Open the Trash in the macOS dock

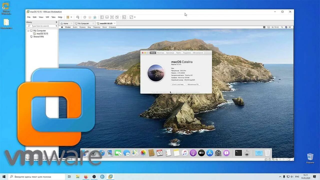267,153
